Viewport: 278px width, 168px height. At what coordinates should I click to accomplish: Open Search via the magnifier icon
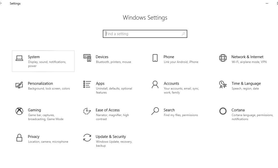point(155,111)
